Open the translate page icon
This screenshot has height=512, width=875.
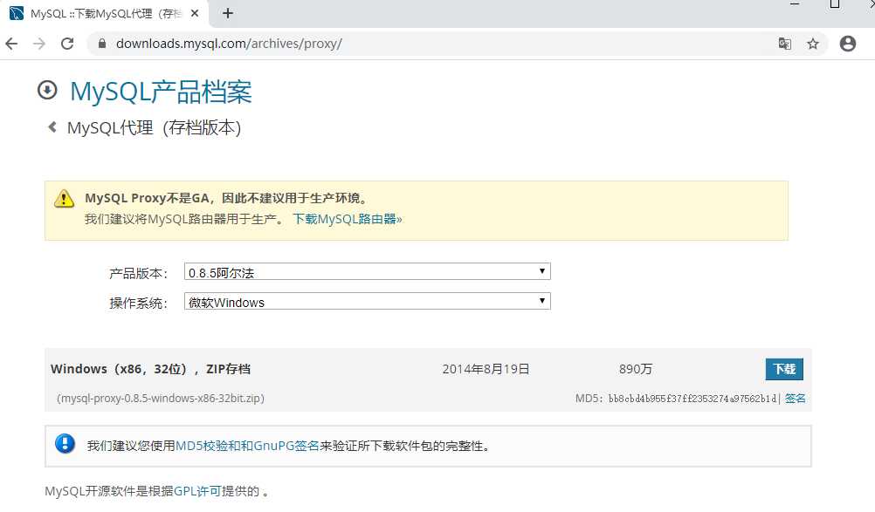point(784,44)
